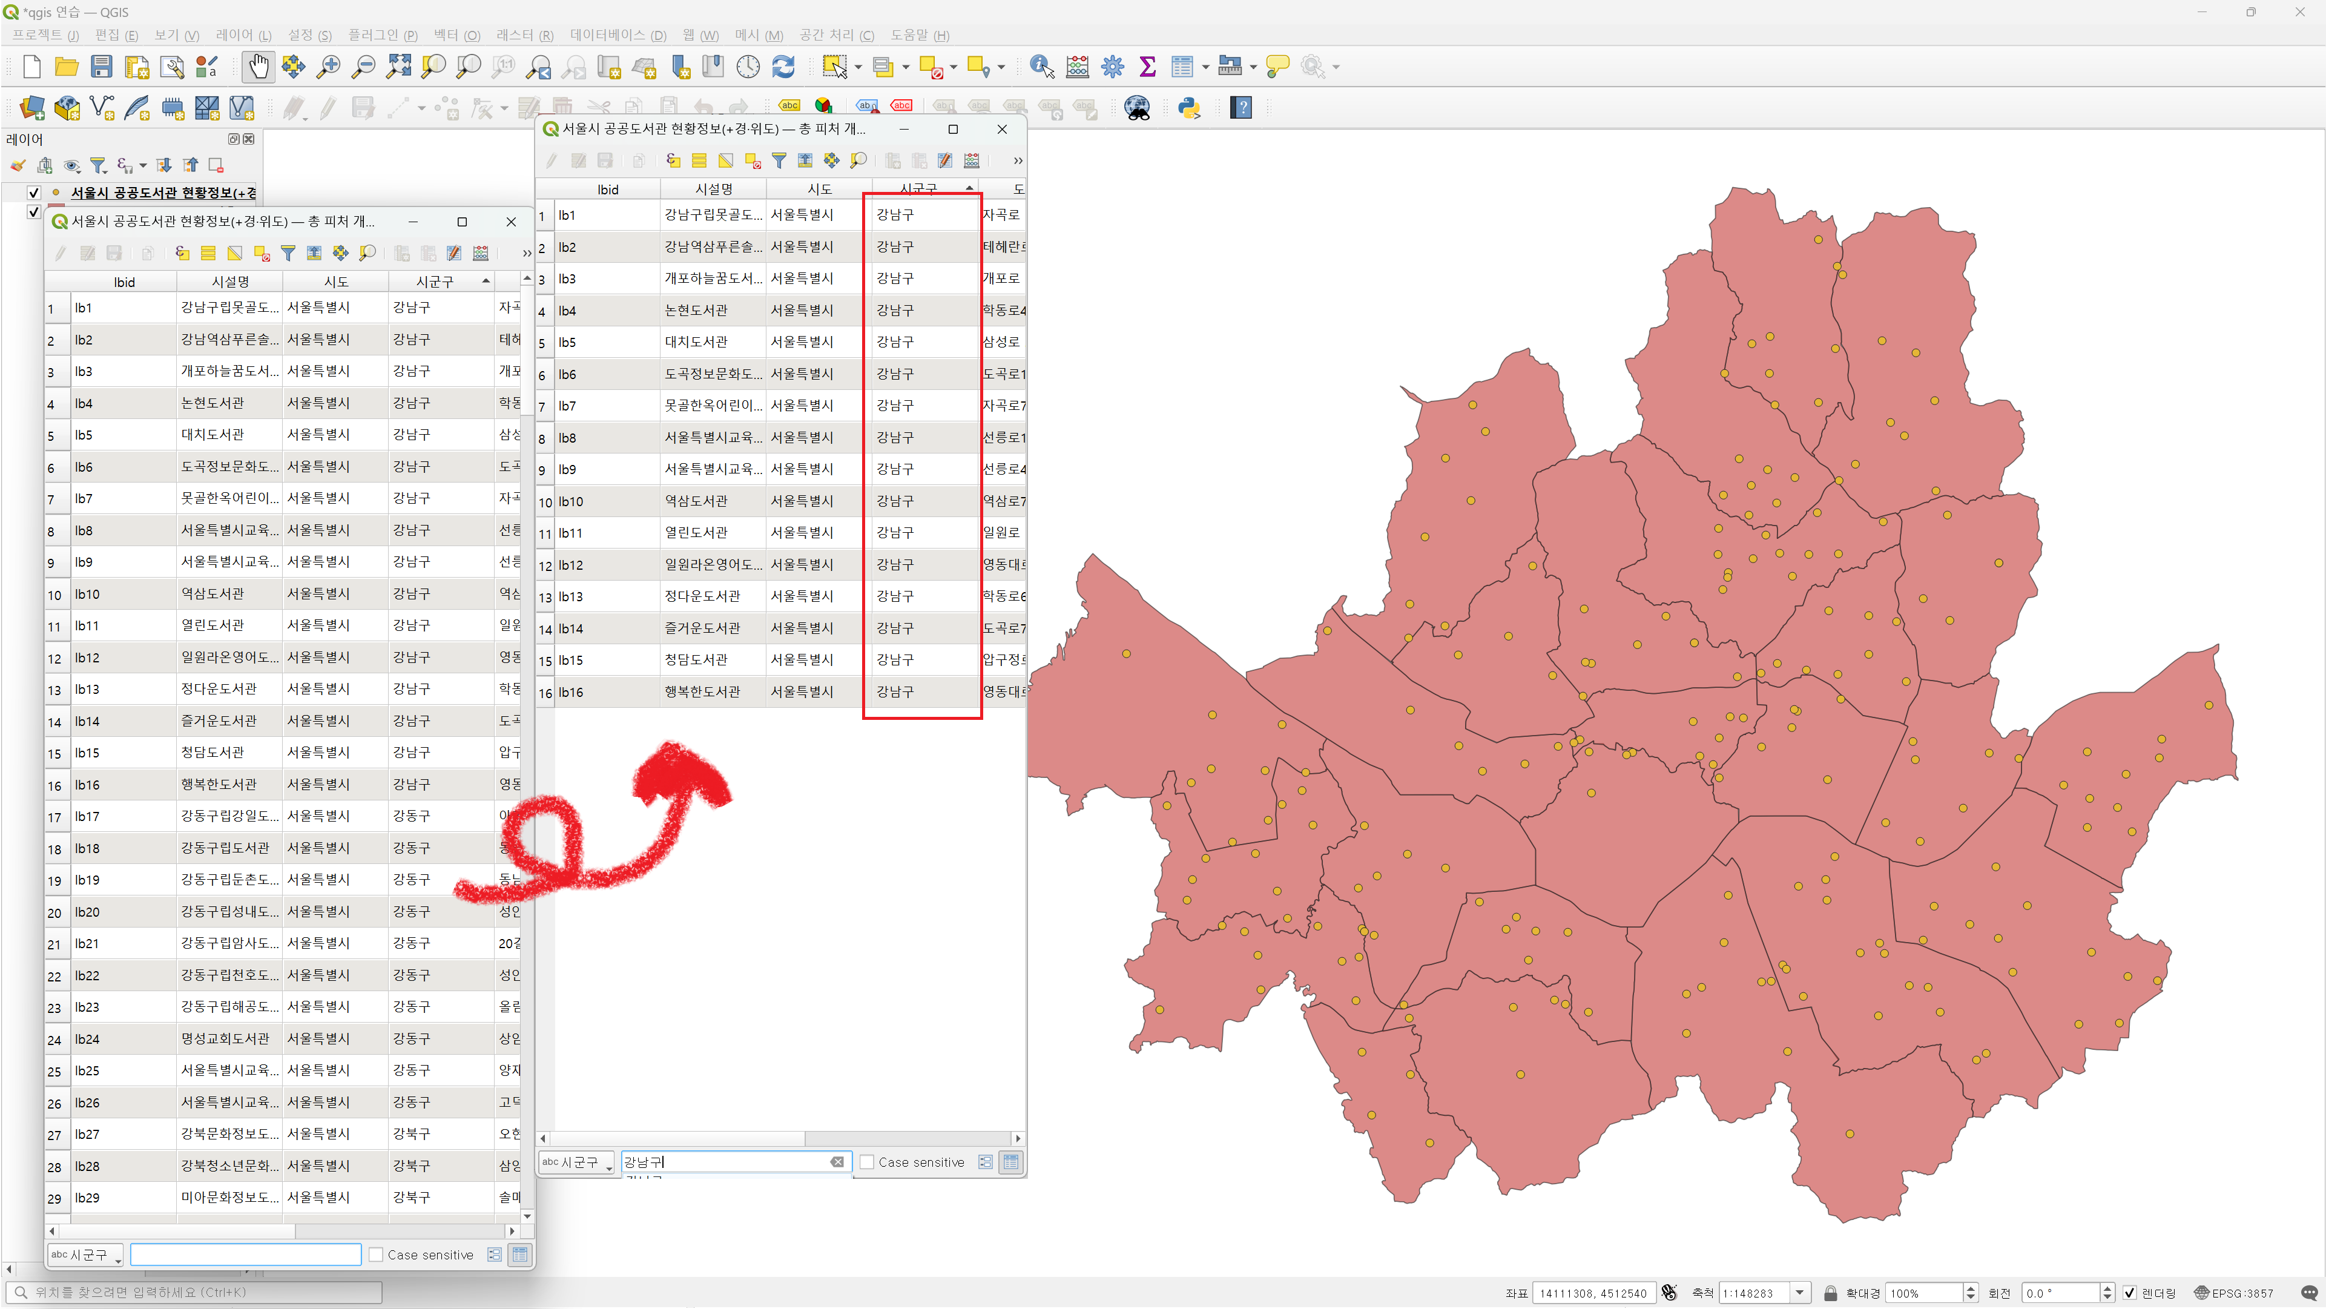Image resolution: width=2326 pixels, height=1309 pixels.
Task: Select the Pan Map hand tool
Action: pos(259,67)
